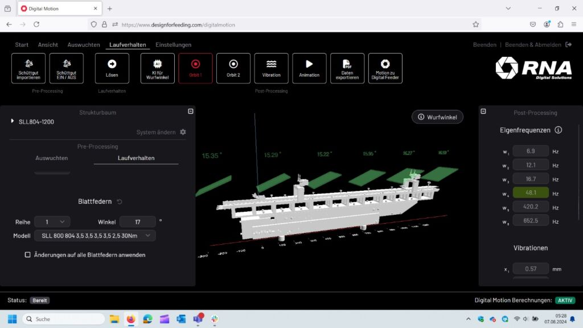Click the highlighted 48.1 Hz eigenfrequency field
Image resolution: width=583 pixels, height=328 pixels.
(531, 192)
